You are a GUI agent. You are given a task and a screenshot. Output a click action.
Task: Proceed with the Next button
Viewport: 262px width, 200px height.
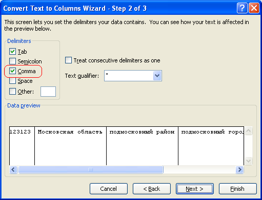pos(195,189)
